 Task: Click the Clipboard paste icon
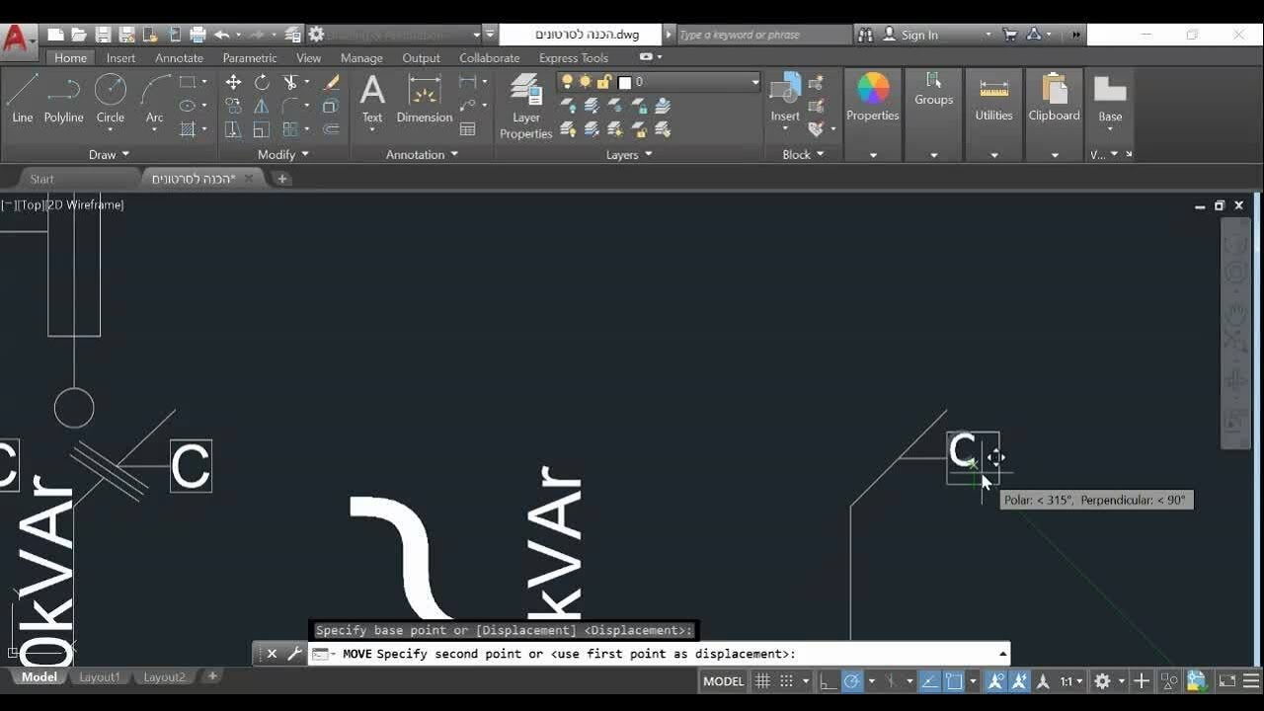[x=1055, y=98]
